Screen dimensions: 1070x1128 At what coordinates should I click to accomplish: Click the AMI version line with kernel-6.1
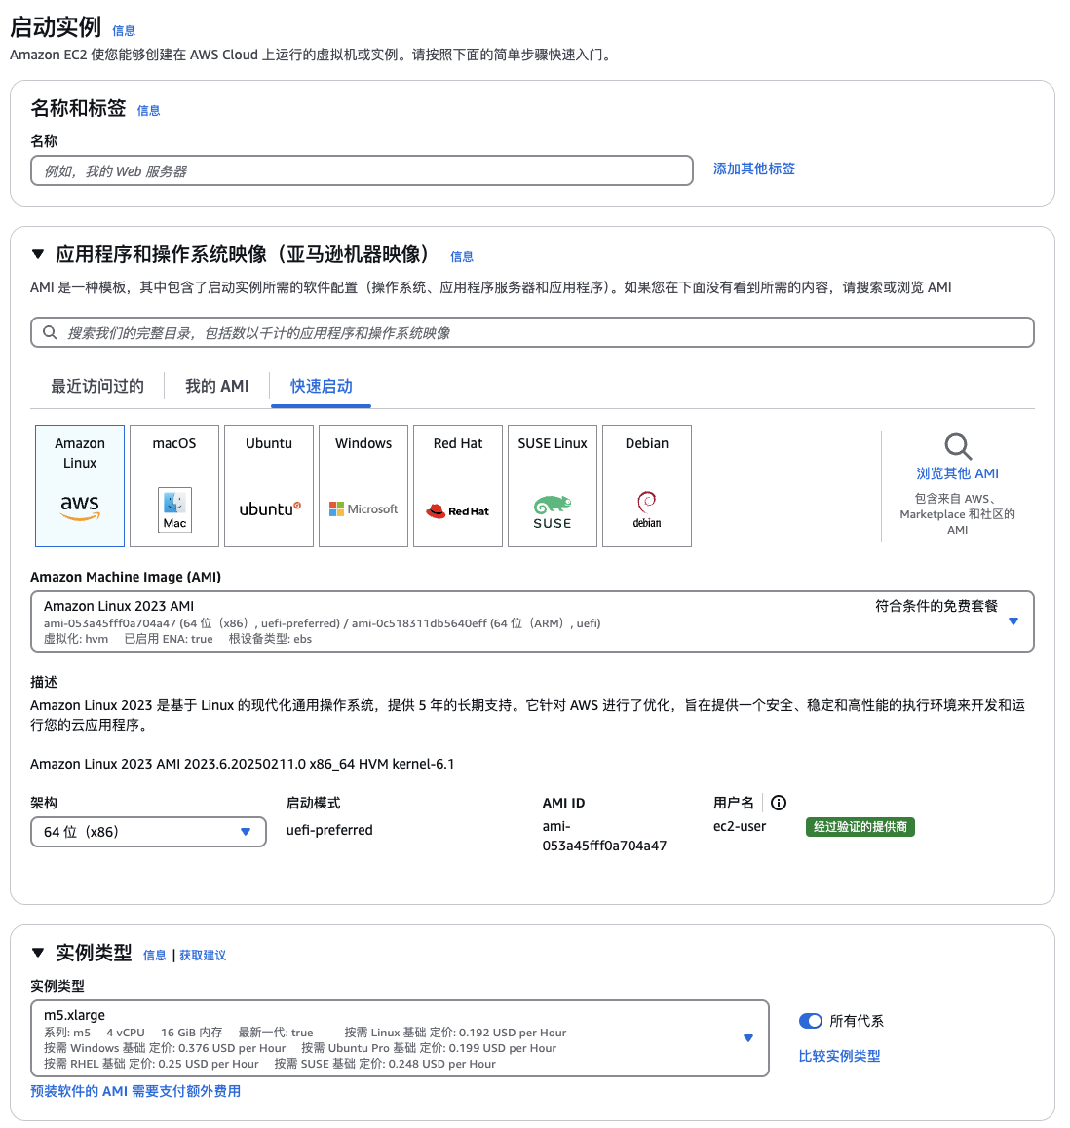click(243, 764)
